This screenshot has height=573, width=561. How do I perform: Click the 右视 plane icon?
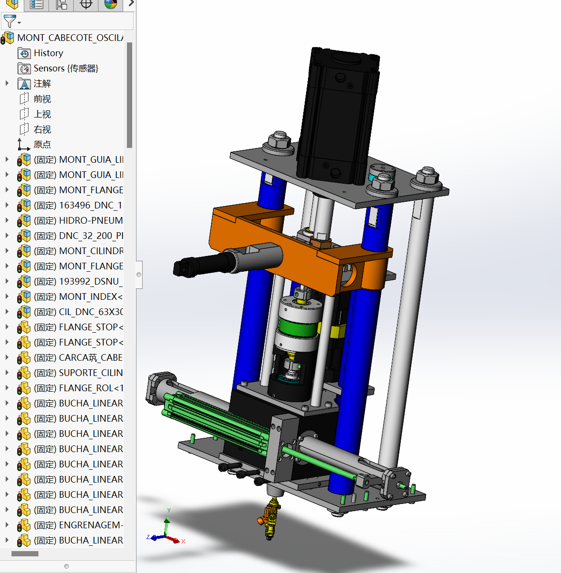24,129
